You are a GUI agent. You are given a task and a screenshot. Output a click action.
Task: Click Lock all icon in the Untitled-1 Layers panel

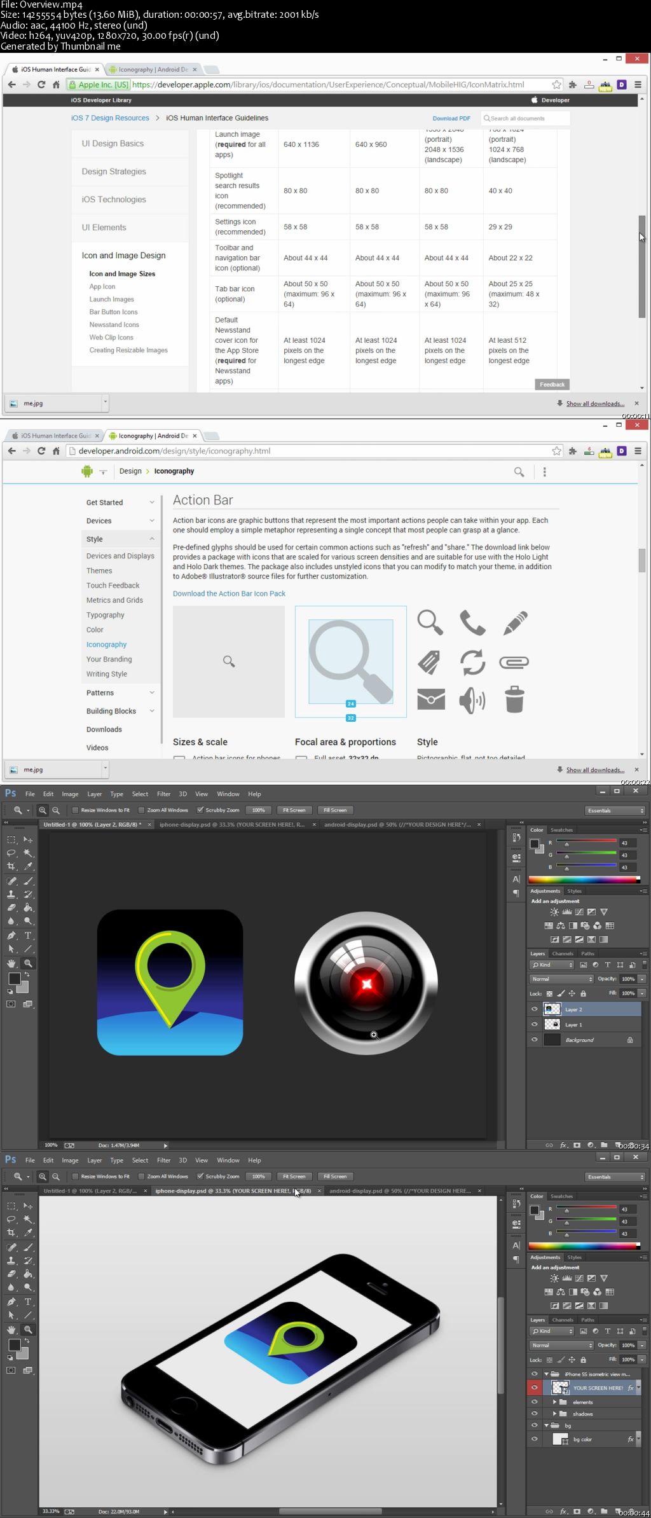[584, 993]
